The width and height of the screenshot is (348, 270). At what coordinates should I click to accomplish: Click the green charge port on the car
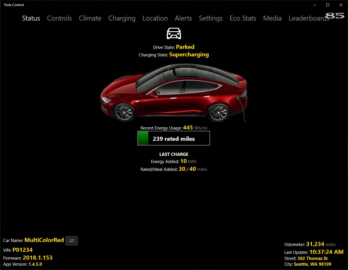tap(238, 98)
